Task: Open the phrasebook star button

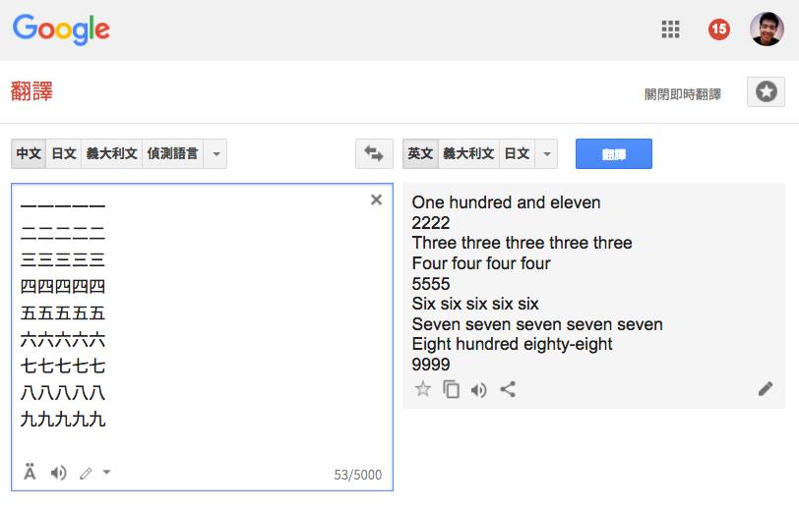Action: pos(766,92)
